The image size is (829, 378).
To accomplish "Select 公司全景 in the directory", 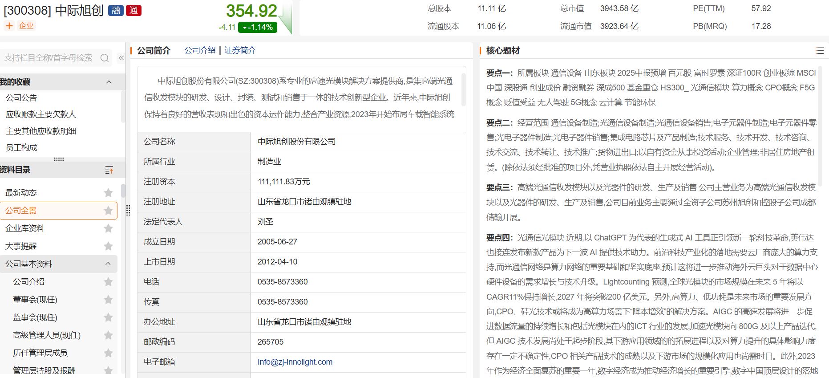I will tap(21, 211).
